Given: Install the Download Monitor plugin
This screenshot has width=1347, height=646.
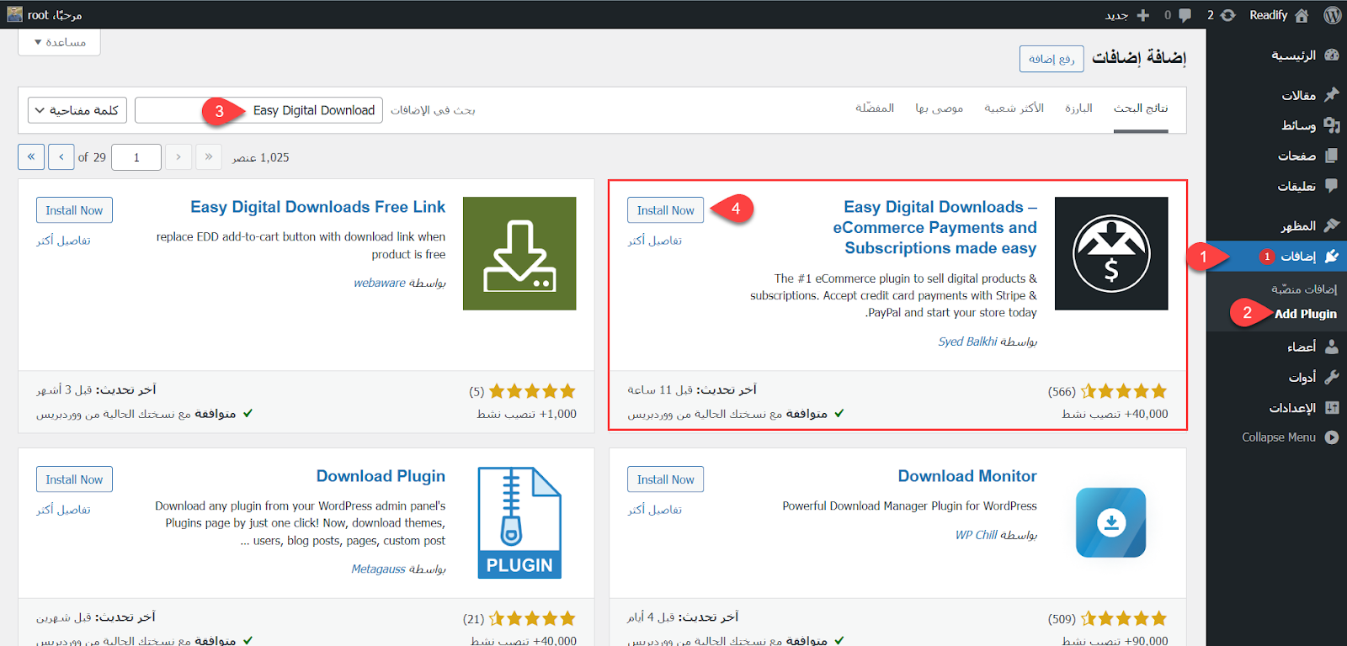Looking at the screenshot, I should (x=665, y=479).
